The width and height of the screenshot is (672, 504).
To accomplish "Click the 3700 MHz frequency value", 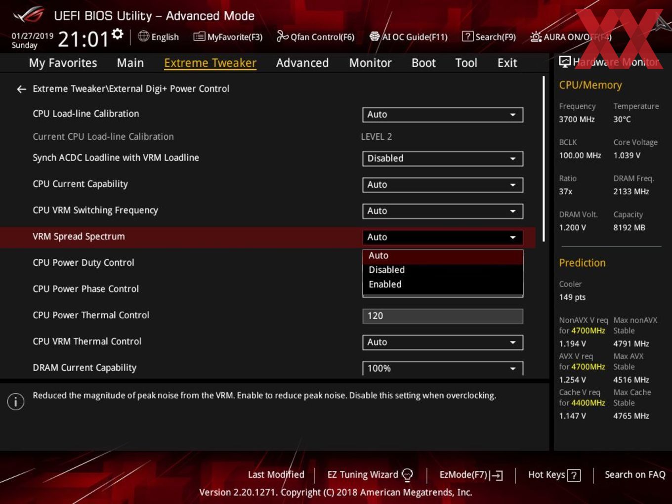I will (x=577, y=120).
